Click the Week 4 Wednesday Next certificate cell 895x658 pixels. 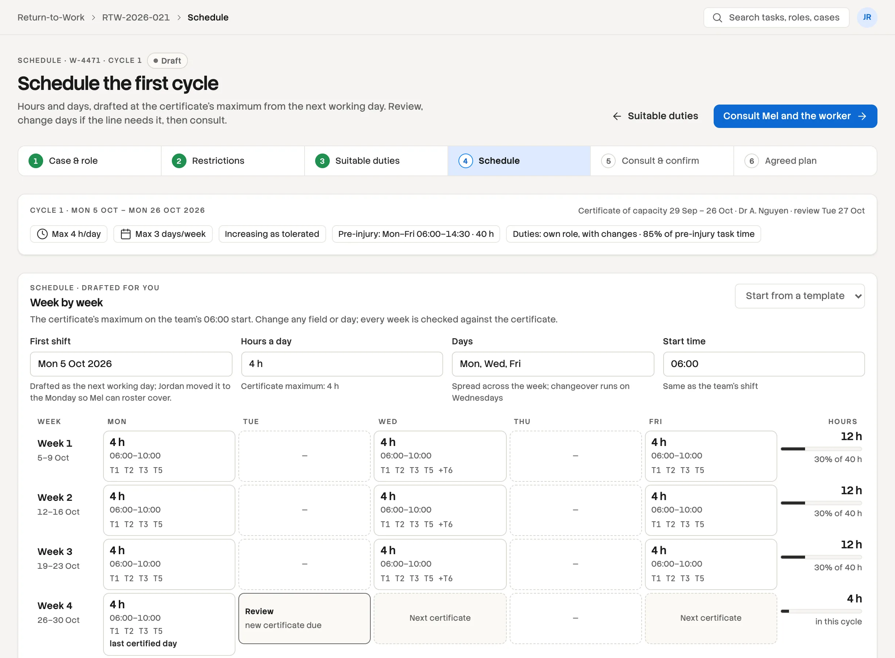[x=440, y=618]
